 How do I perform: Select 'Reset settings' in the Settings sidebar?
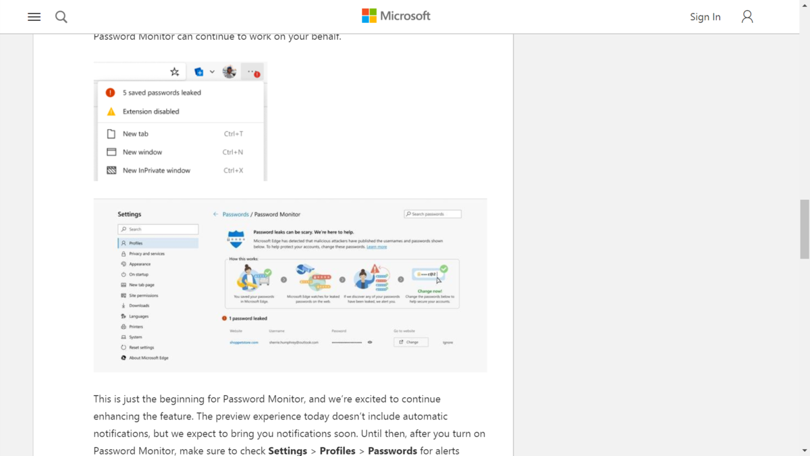141,347
